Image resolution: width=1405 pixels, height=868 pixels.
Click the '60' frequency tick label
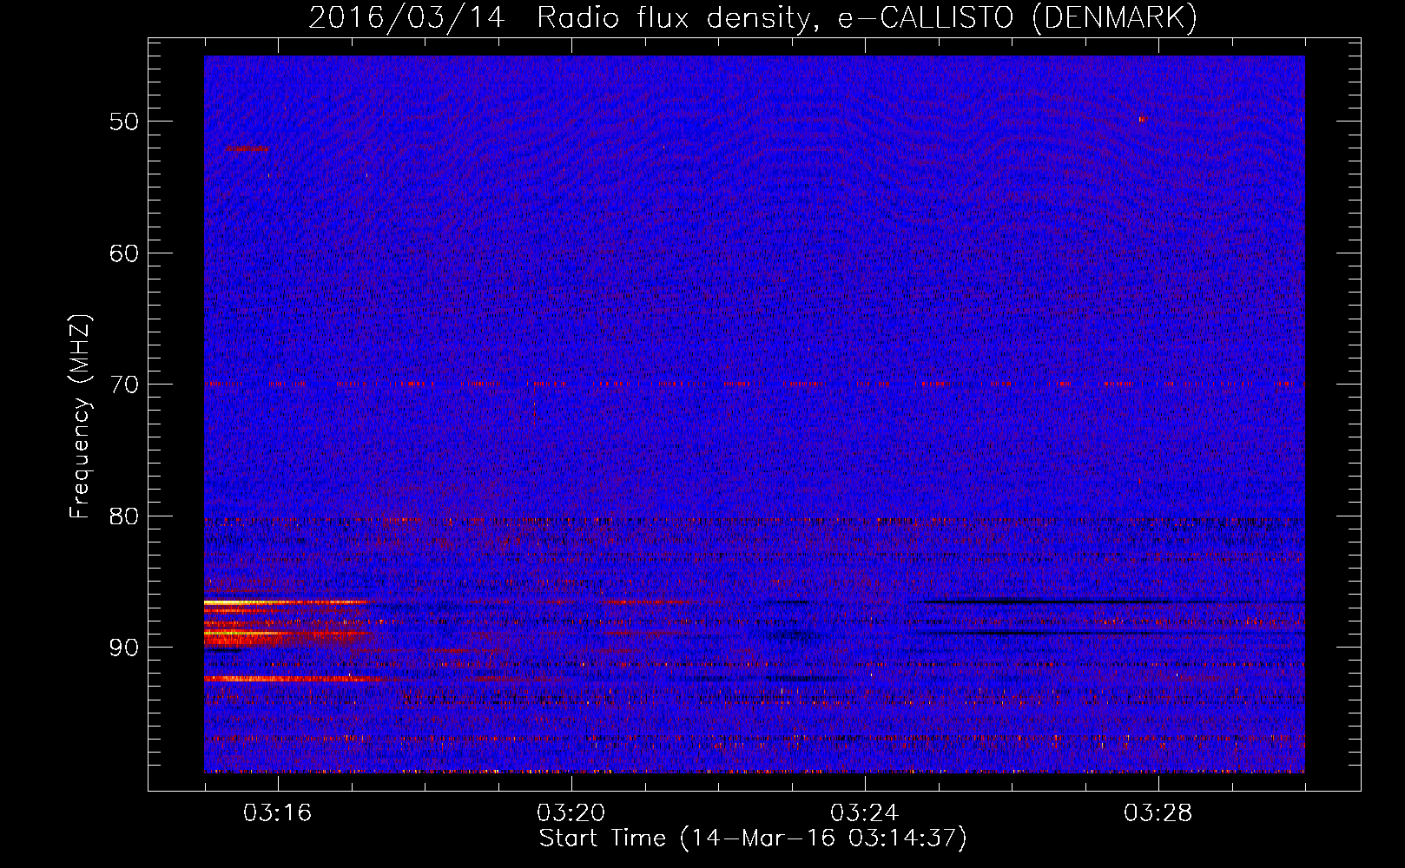124,253
